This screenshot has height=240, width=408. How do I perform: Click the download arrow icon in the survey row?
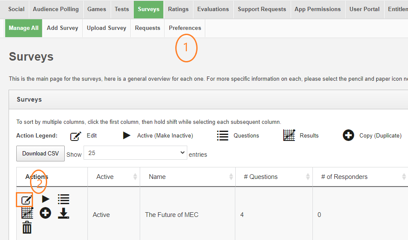[x=63, y=213]
